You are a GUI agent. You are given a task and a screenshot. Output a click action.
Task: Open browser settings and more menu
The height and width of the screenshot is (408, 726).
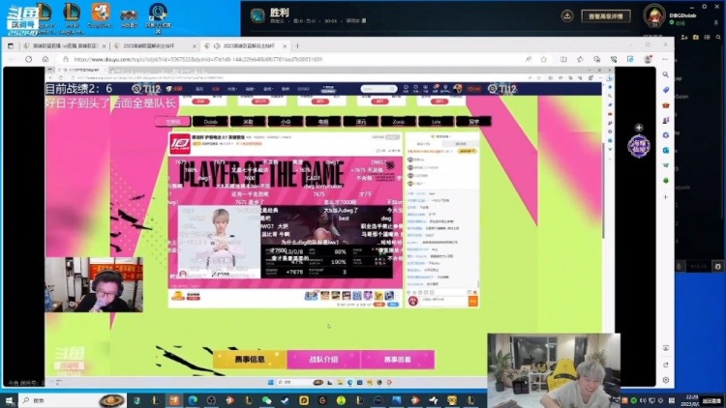pyautogui.click(x=665, y=59)
